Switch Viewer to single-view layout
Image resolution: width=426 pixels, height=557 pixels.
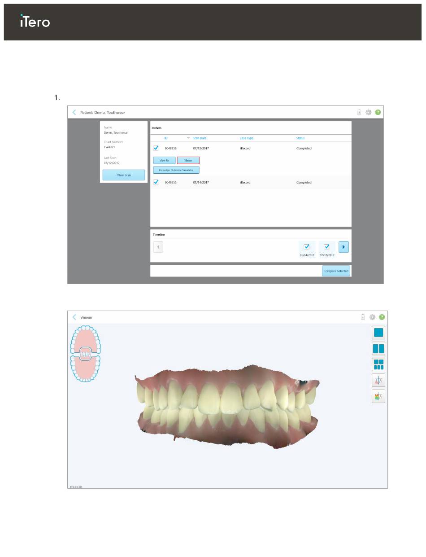coord(378,333)
